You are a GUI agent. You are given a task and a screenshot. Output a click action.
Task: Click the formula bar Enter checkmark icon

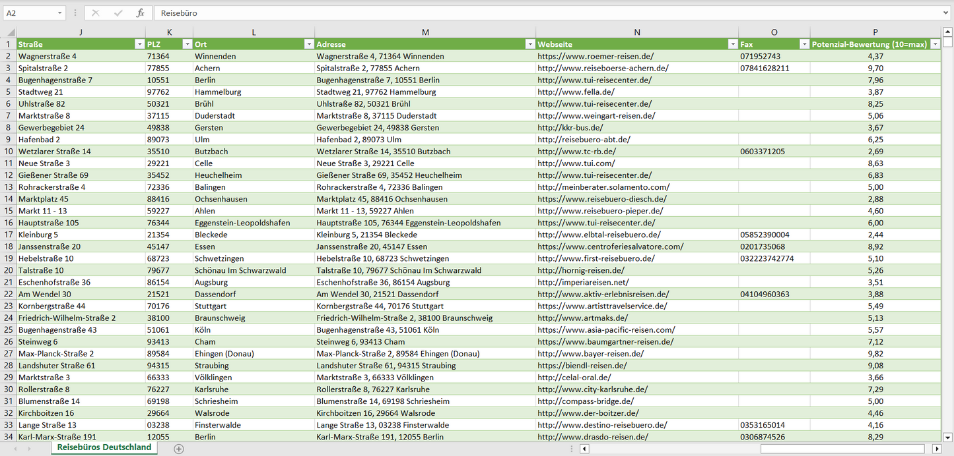[118, 13]
